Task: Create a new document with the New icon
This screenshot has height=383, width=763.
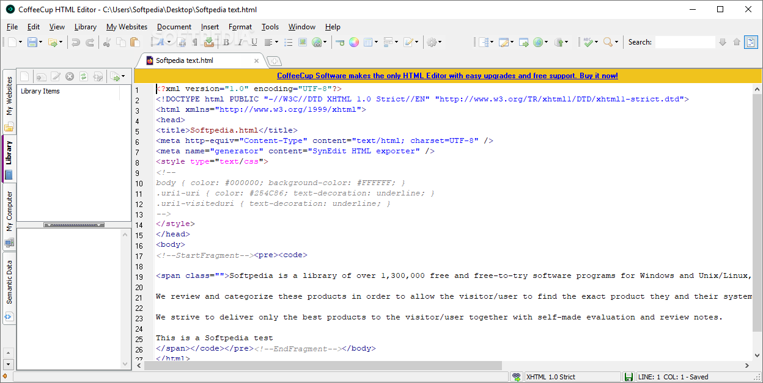Action: point(12,42)
